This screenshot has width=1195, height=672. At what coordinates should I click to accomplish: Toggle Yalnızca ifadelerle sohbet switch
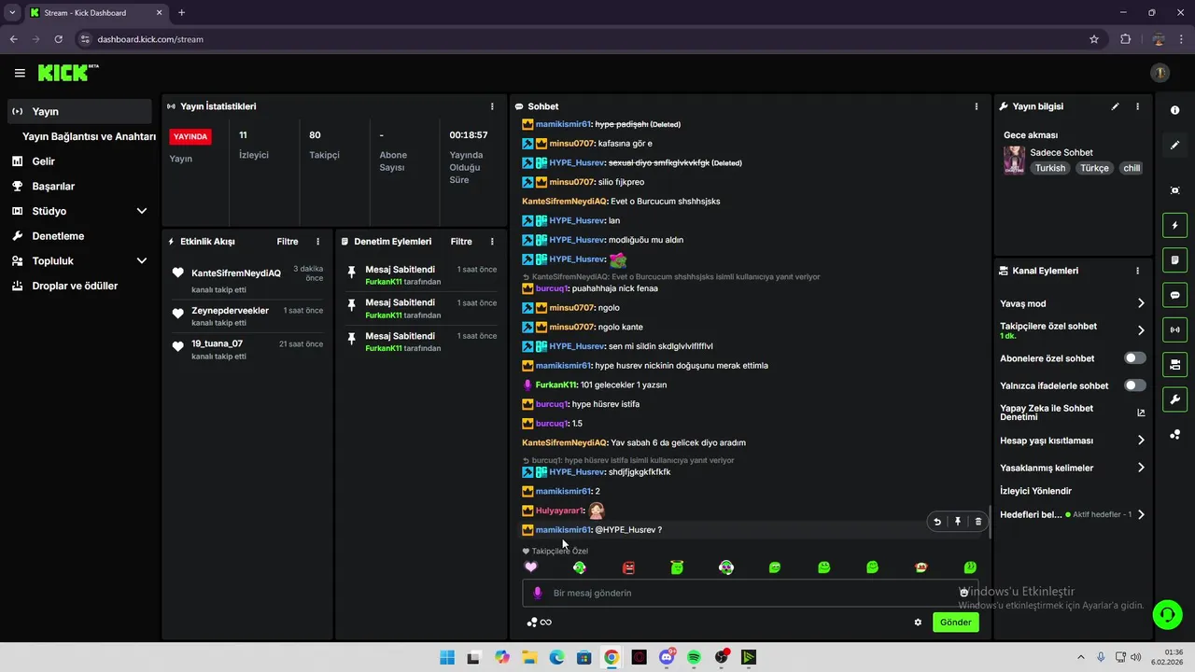[1134, 385]
